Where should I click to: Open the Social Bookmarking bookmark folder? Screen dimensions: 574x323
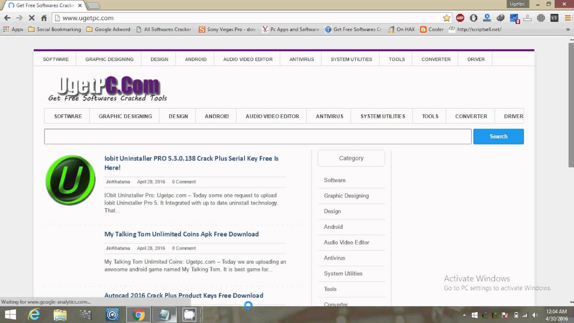point(54,29)
